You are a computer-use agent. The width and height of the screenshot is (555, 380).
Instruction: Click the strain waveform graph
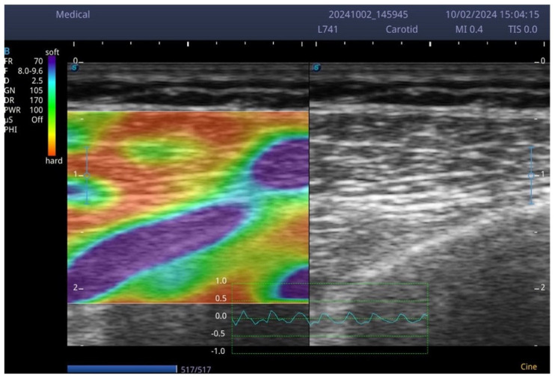point(330,318)
